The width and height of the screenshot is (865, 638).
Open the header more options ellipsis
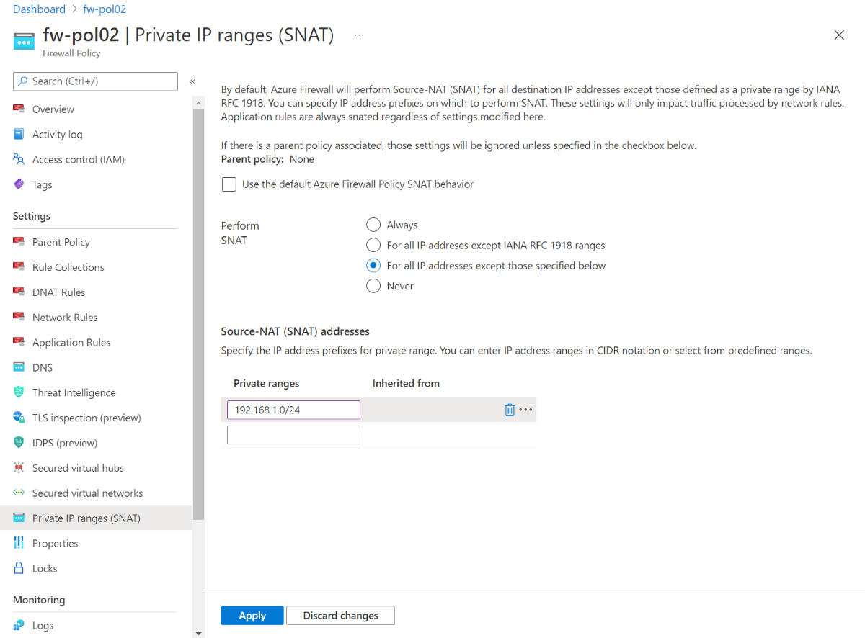pyautogui.click(x=359, y=35)
